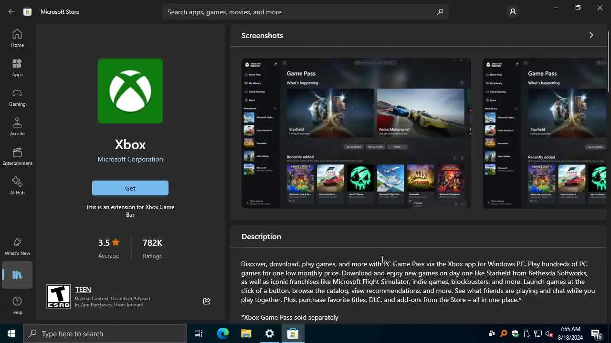Screen dimensions: 611x343
Task: Click the green Xbox app logo
Action: coord(130,91)
